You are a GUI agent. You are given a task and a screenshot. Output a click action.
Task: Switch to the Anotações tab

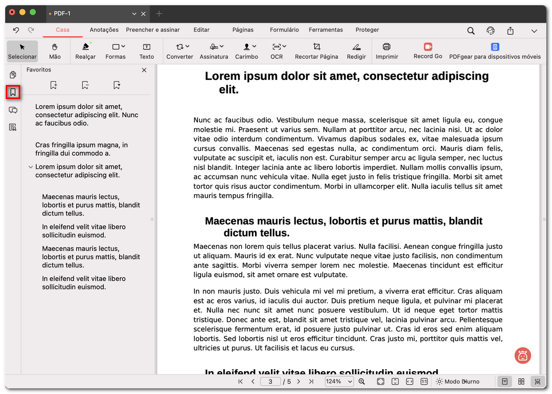point(104,30)
